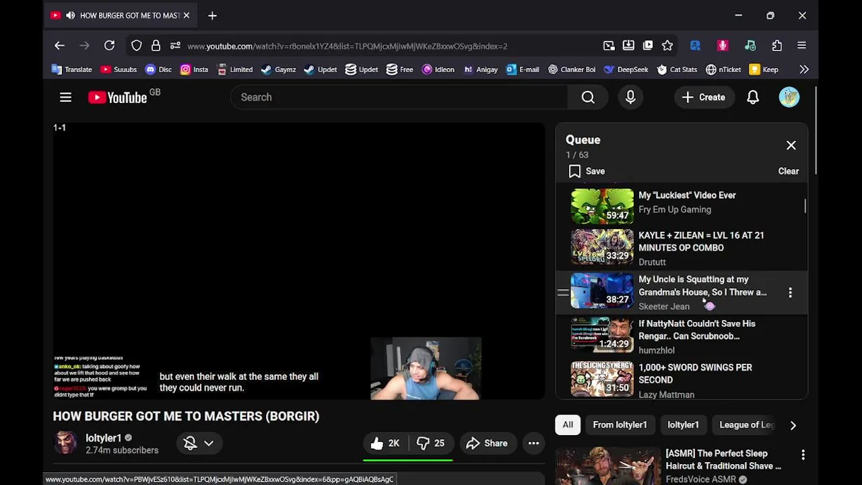Click the queue panel scrollbar
Screen dimensions: 862x485
(805, 205)
